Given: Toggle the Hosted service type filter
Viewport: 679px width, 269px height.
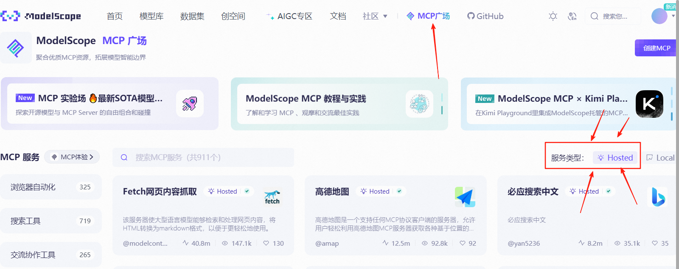Looking at the screenshot, I should tap(615, 158).
